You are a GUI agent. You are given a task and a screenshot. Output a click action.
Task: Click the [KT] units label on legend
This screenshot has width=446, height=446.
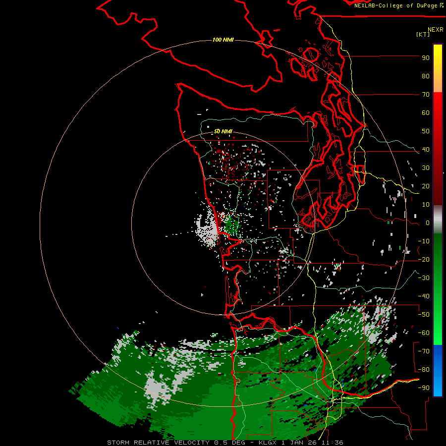click(x=423, y=34)
